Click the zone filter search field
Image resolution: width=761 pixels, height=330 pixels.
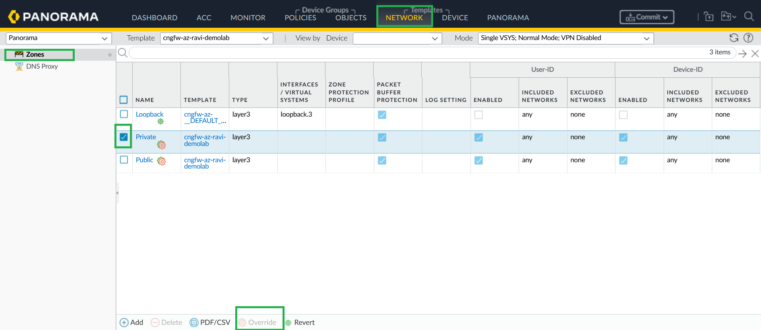click(x=417, y=53)
